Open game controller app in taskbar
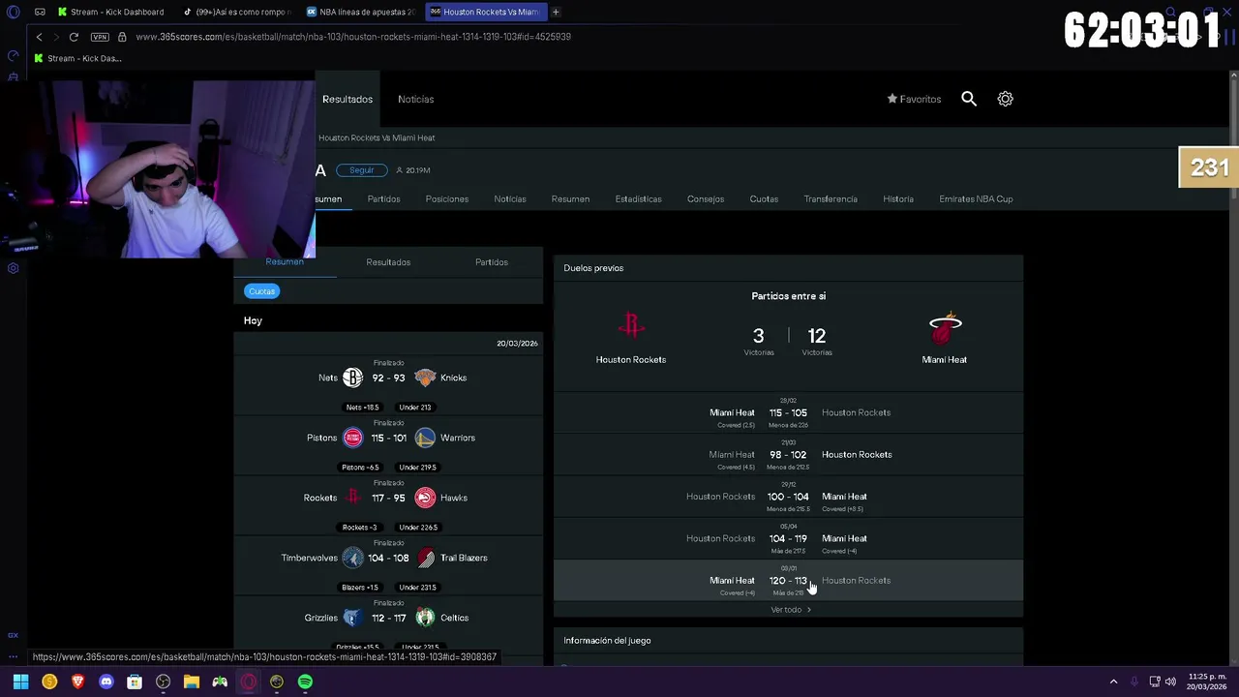 (x=220, y=682)
